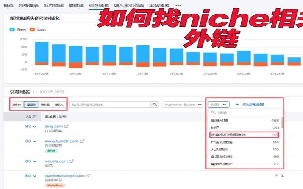Click the 新增 tag under tumblr
Viewport: 303px width, 189px height.
51,151
